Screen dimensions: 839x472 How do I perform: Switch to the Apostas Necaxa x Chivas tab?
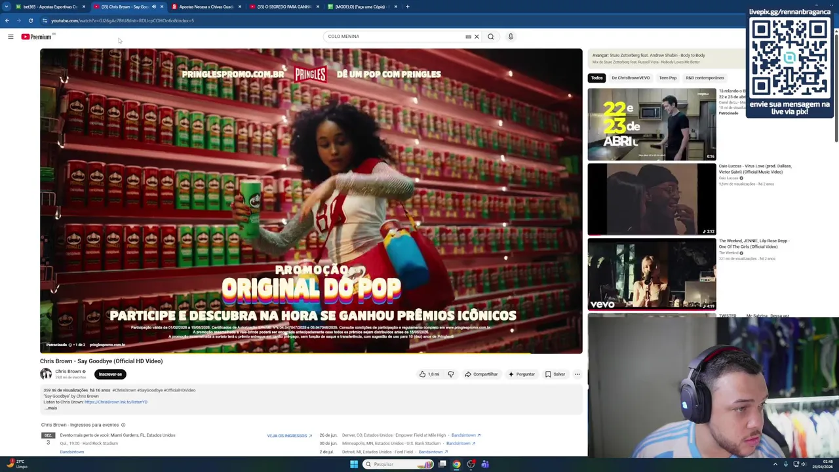(x=206, y=7)
